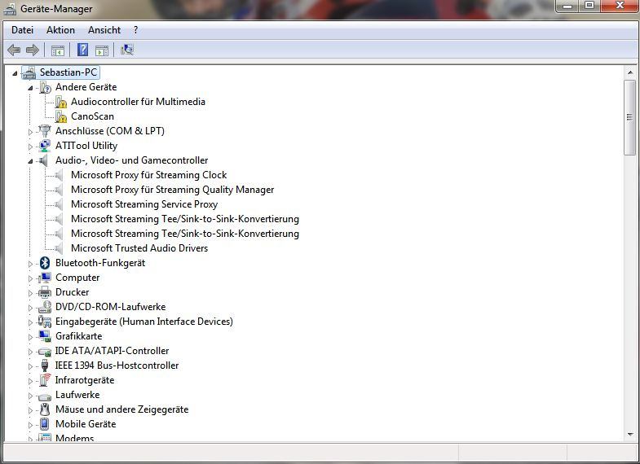Select the Modems category label
640x464 pixels.
[75, 438]
